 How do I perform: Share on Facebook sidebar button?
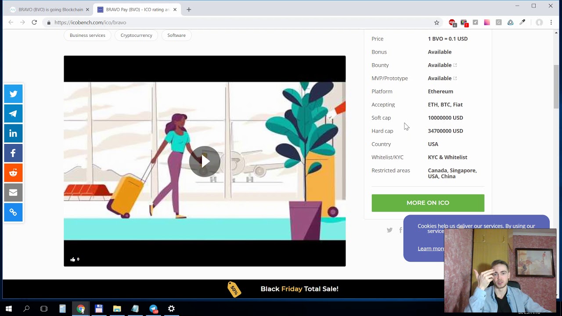13,153
